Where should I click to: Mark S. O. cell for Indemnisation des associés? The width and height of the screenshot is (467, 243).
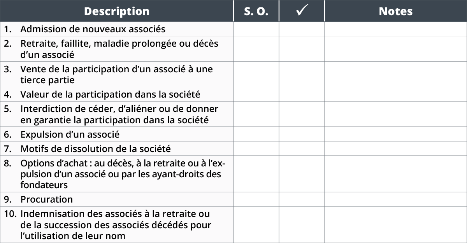[256, 224]
